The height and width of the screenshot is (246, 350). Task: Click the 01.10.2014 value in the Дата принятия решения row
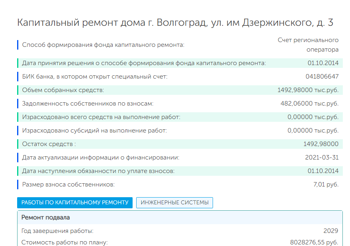click(323, 63)
